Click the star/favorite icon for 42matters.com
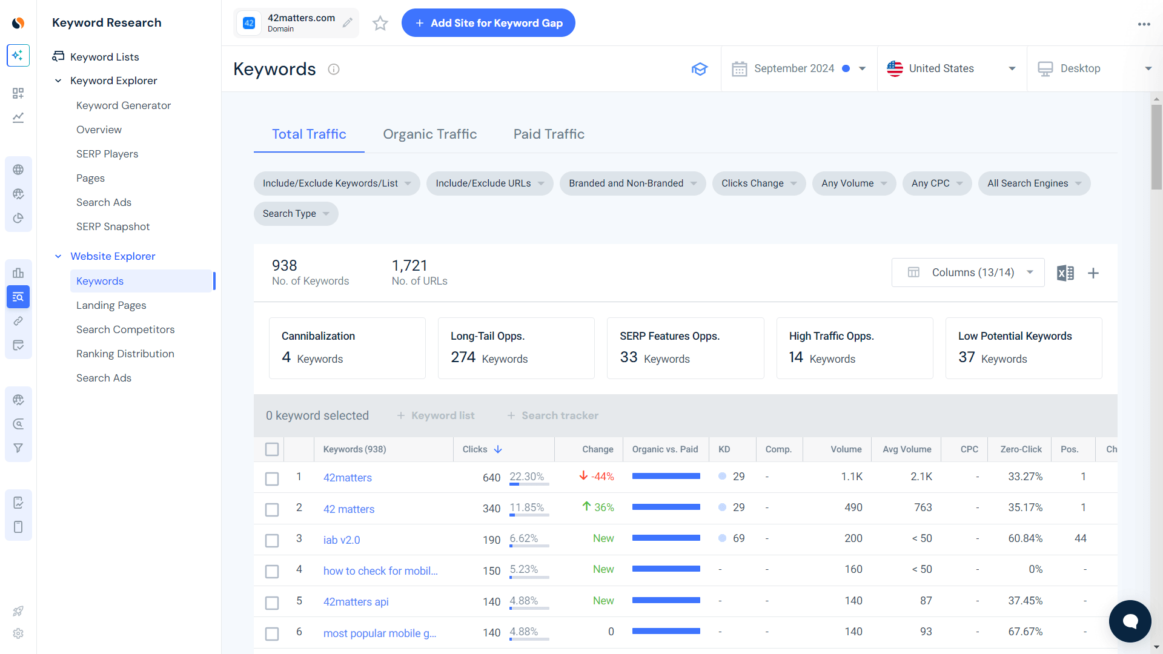Screen dimensions: 1163x654 [380, 23]
